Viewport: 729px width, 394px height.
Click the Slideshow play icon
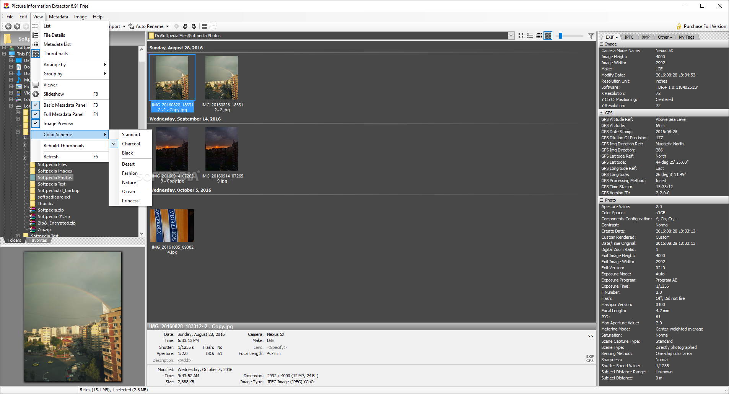[36, 94]
